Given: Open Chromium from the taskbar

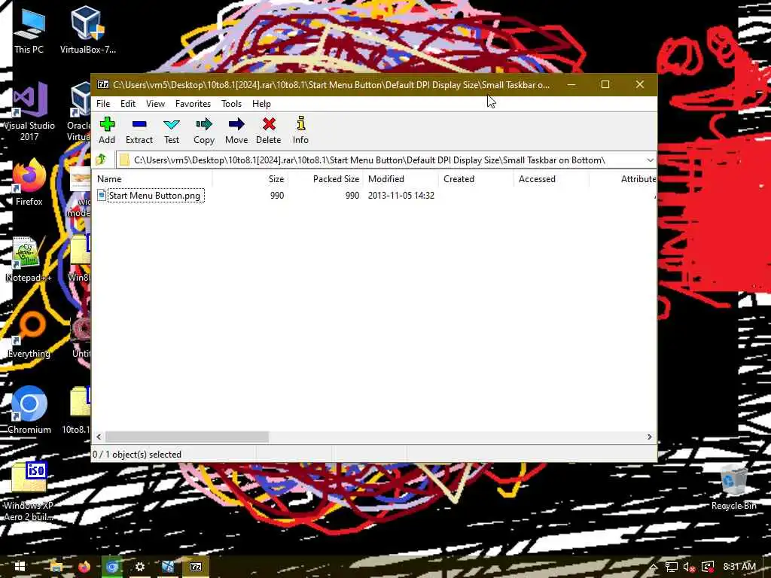Looking at the screenshot, I should tap(112, 567).
